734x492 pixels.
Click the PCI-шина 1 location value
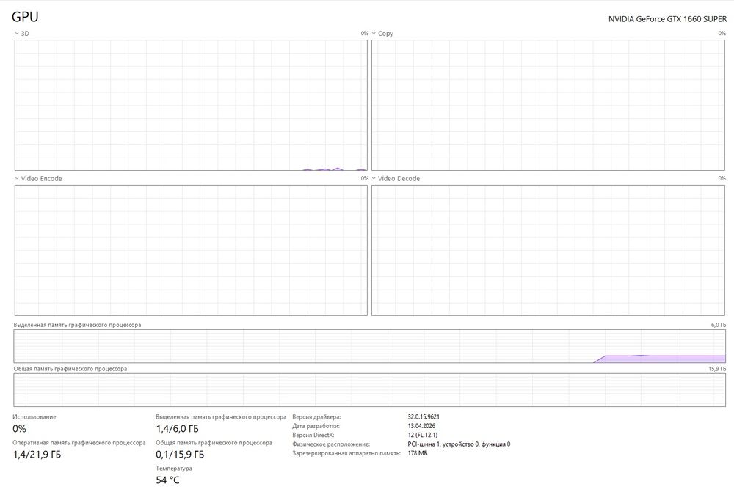pos(459,444)
